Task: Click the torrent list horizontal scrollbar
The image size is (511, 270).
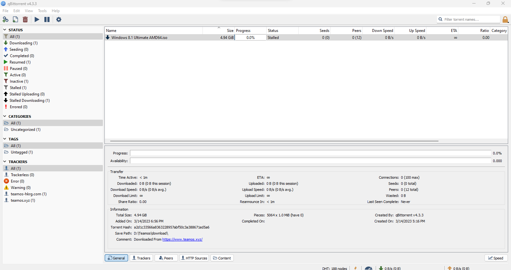Action: (x=274, y=141)
